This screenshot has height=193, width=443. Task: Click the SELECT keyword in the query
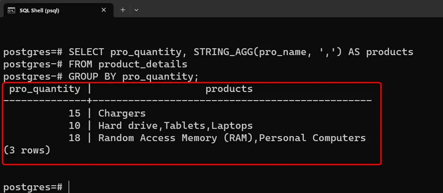click(x=86, y=52)
